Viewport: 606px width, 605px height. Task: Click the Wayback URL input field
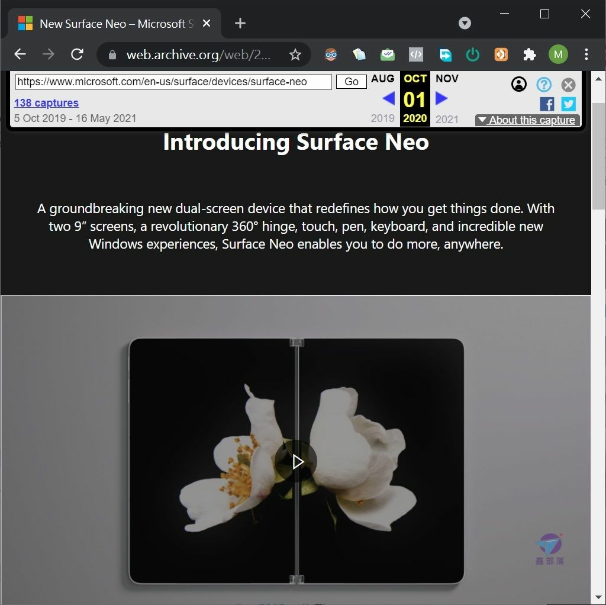tap(173, 82)
